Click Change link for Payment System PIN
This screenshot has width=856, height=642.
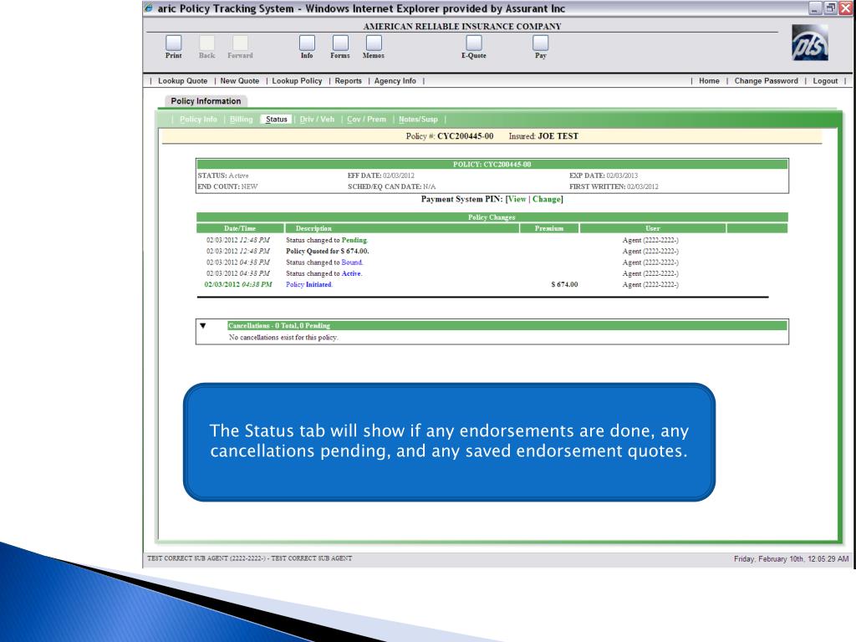tap(547, 199)
